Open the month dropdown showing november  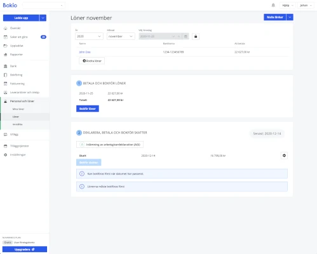(x=121, y=36)
